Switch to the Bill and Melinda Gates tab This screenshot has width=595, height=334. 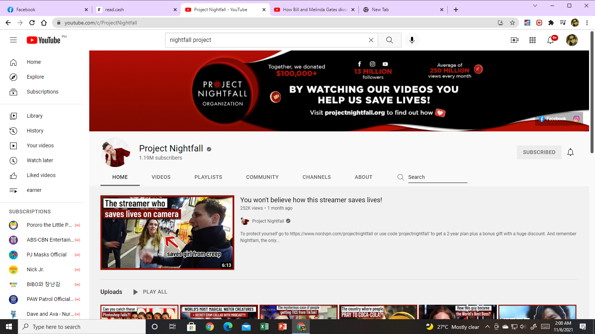pos(314,10)
